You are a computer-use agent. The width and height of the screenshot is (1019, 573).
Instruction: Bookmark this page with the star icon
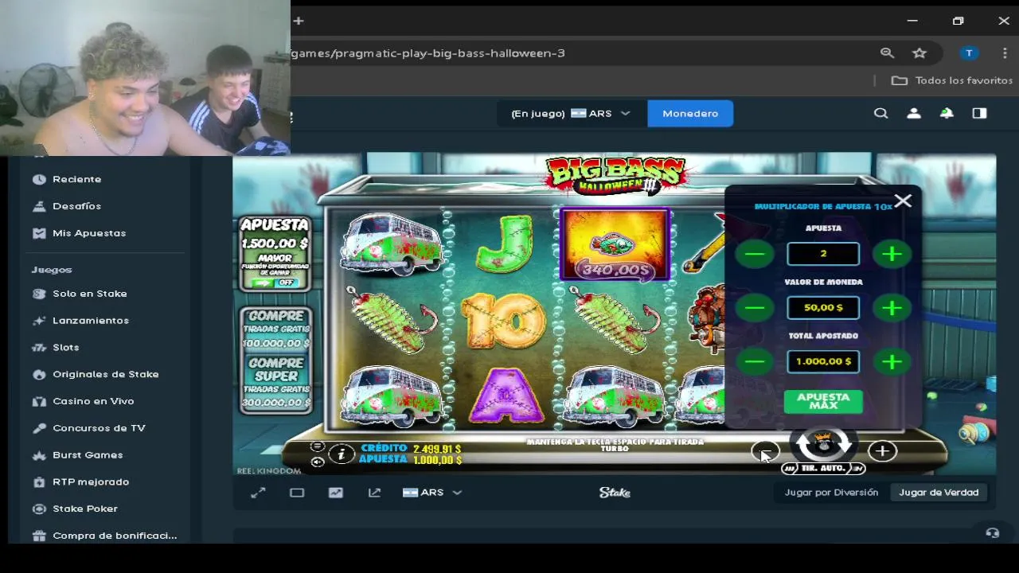pyautogui.click(x=919, y=53)
